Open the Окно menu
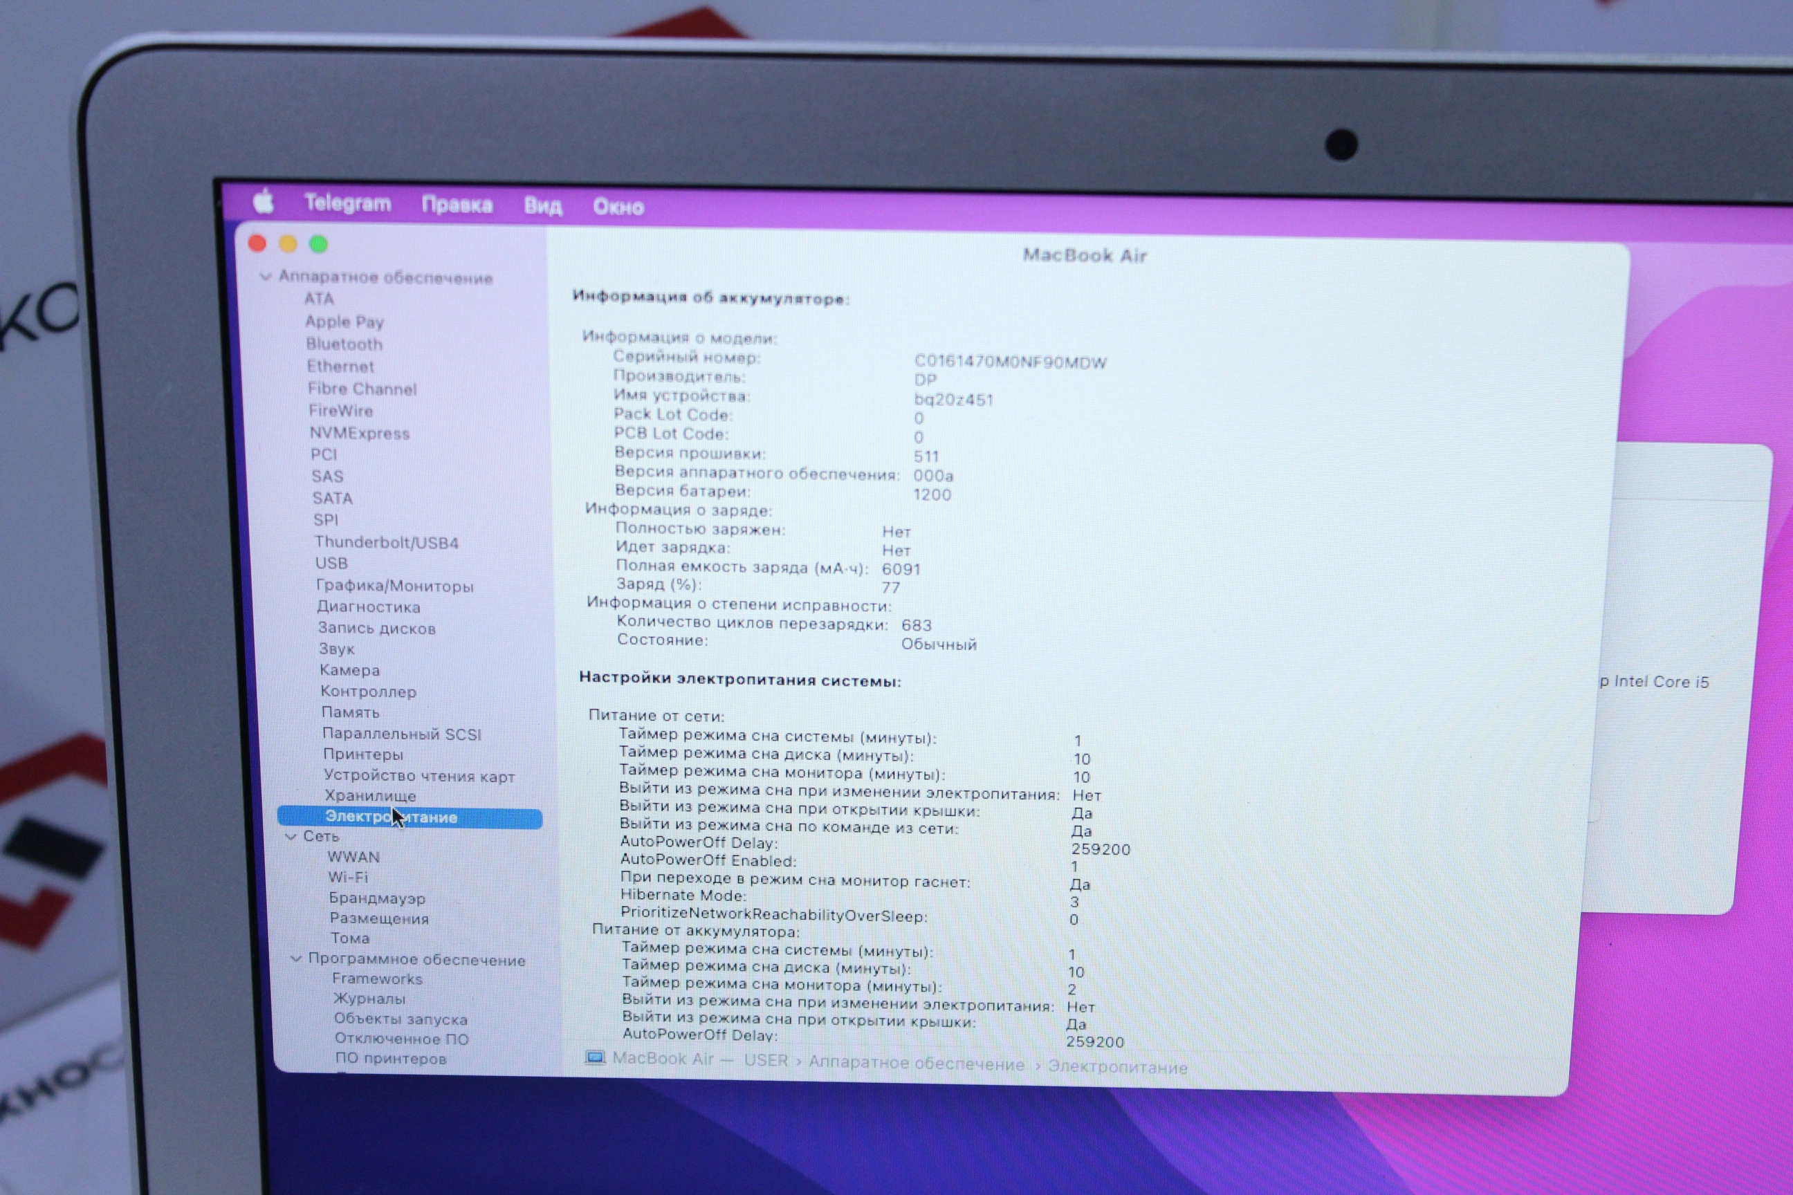 coord(618,207)
